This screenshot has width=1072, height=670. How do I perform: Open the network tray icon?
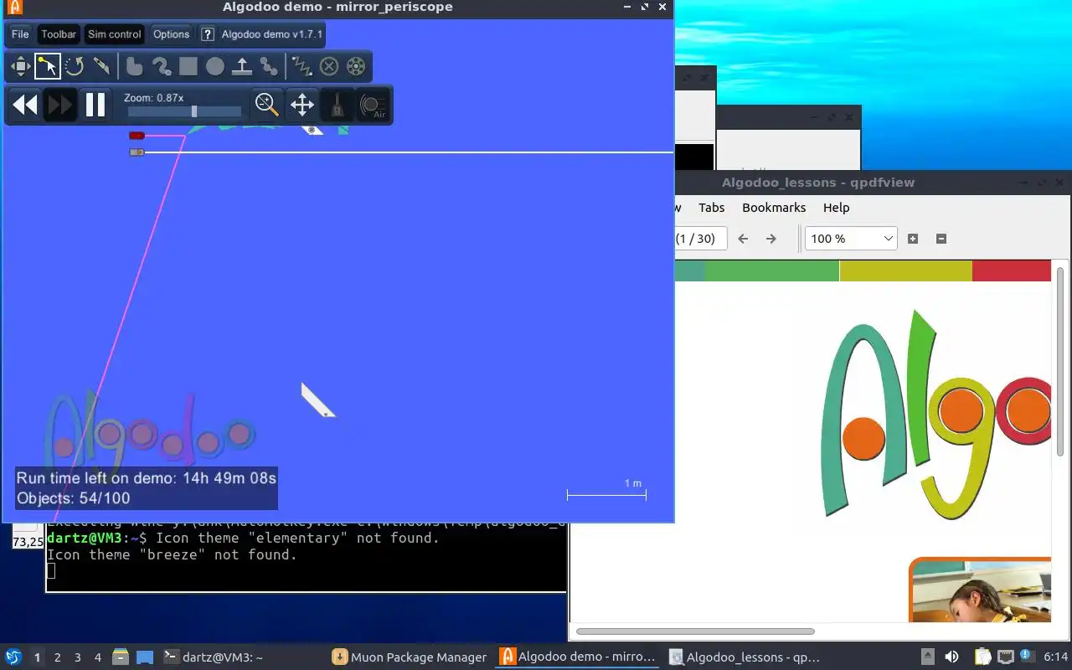tap(1006, 657)
